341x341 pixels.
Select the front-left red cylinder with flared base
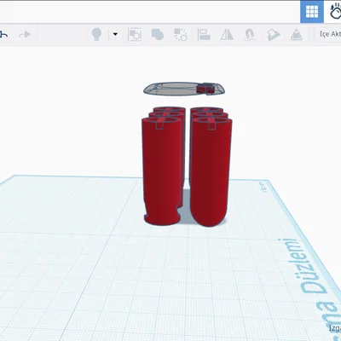tap(162, 171)
